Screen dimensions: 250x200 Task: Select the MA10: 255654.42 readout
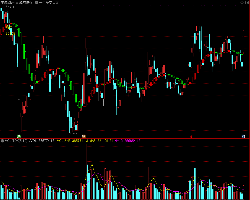[x=128, y=141]
